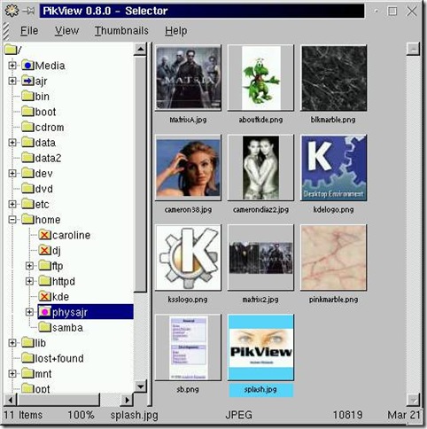The width and height of the screenshot is (427, 429).
Task: Expand the dev folder node
Action: [12, 173]
